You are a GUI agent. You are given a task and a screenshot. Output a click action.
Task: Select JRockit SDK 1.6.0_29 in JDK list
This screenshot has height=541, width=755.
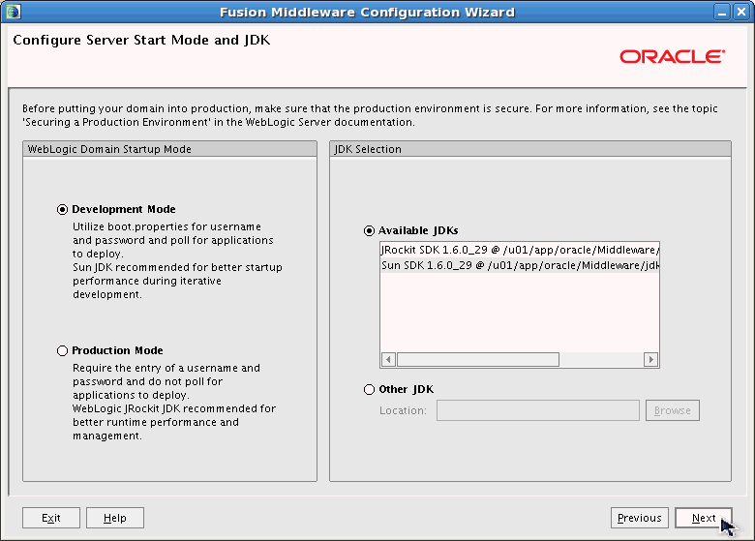520,250
